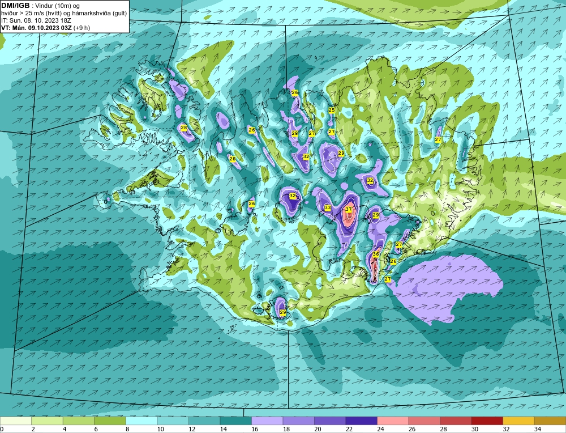
Task: Click the "DMI/IGB" title text
Action: point(15,6)
